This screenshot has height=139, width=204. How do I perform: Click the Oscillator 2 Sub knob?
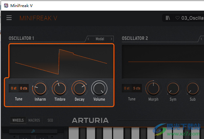193,88
